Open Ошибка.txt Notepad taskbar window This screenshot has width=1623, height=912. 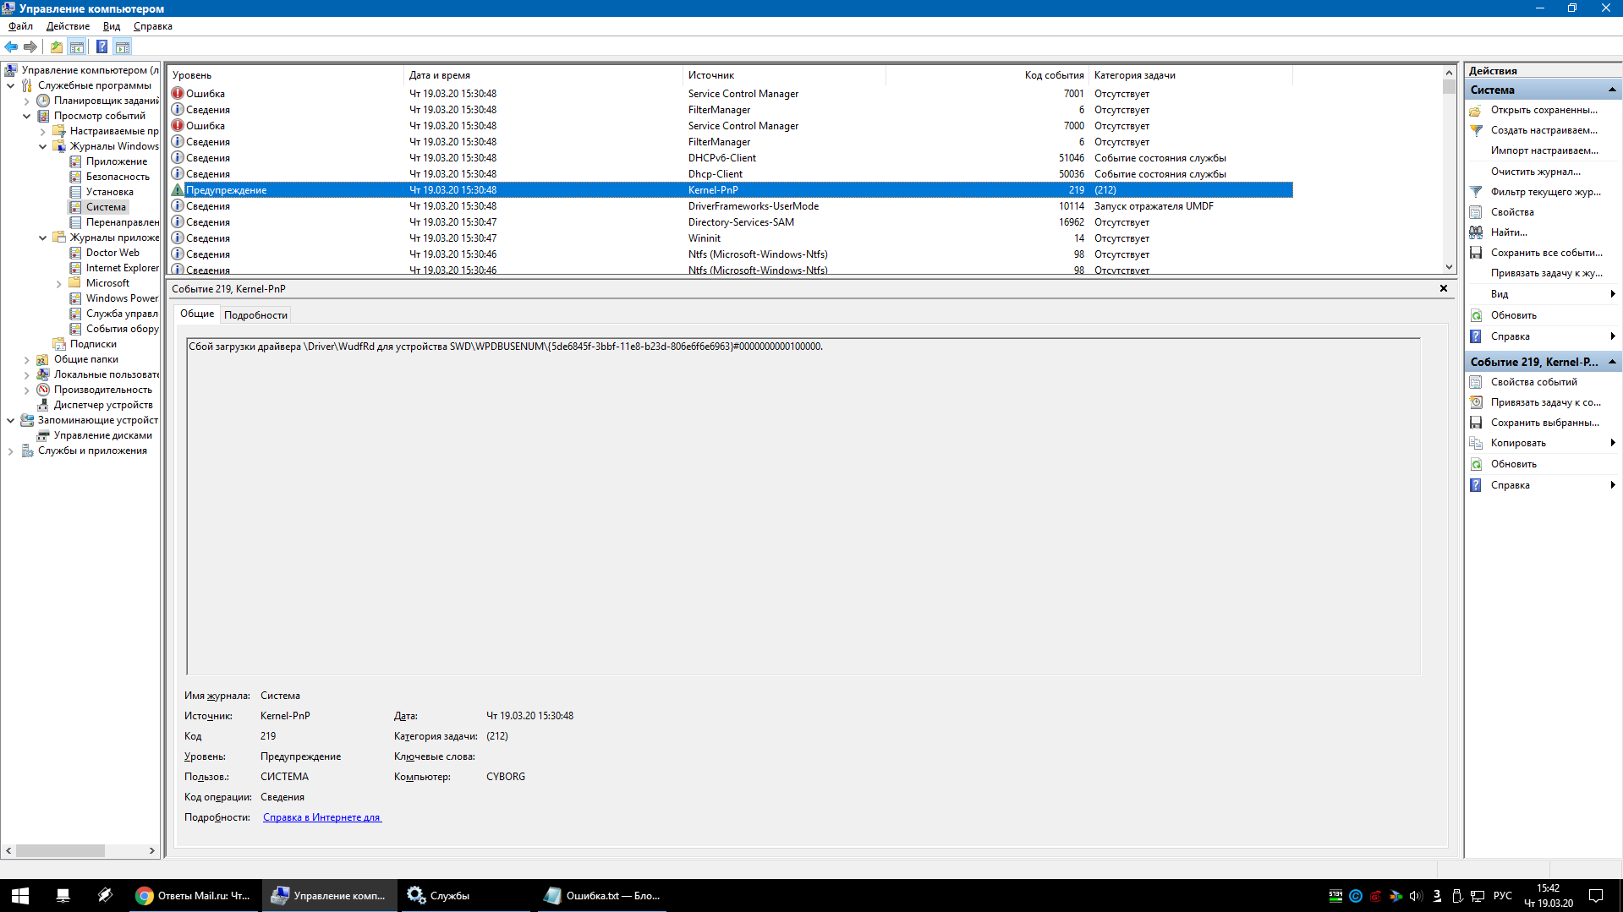coord(602,896)
